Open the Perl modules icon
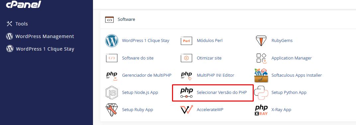356x125 pixels. (x=186, y=41)
